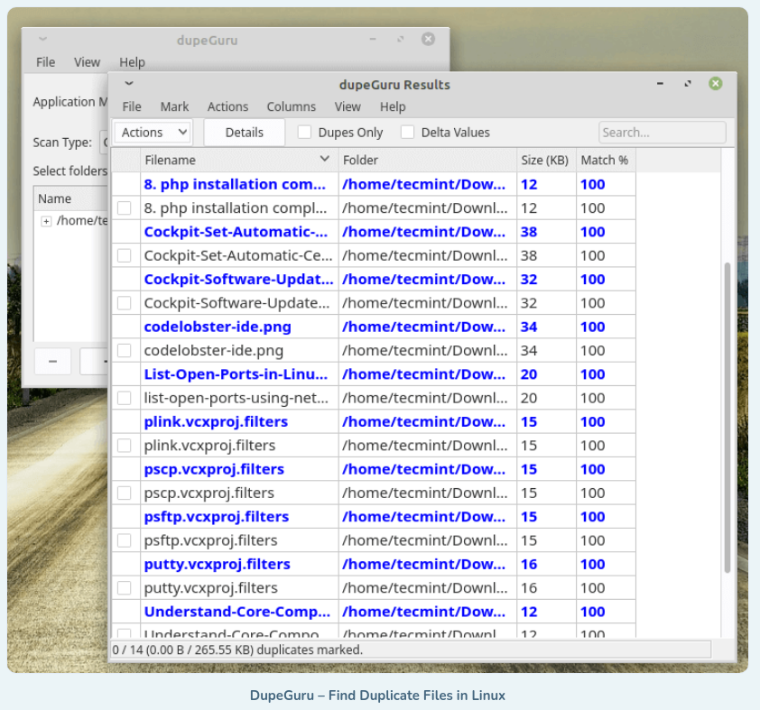Close the dupeGuru Results window
Image resolution: width=760 pixels, height=710 pixels.
pyautogui.click(x=715, y=84)
